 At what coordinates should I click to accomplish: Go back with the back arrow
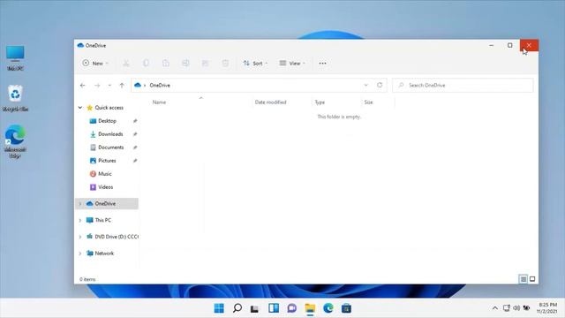click(x=82, y=86)
